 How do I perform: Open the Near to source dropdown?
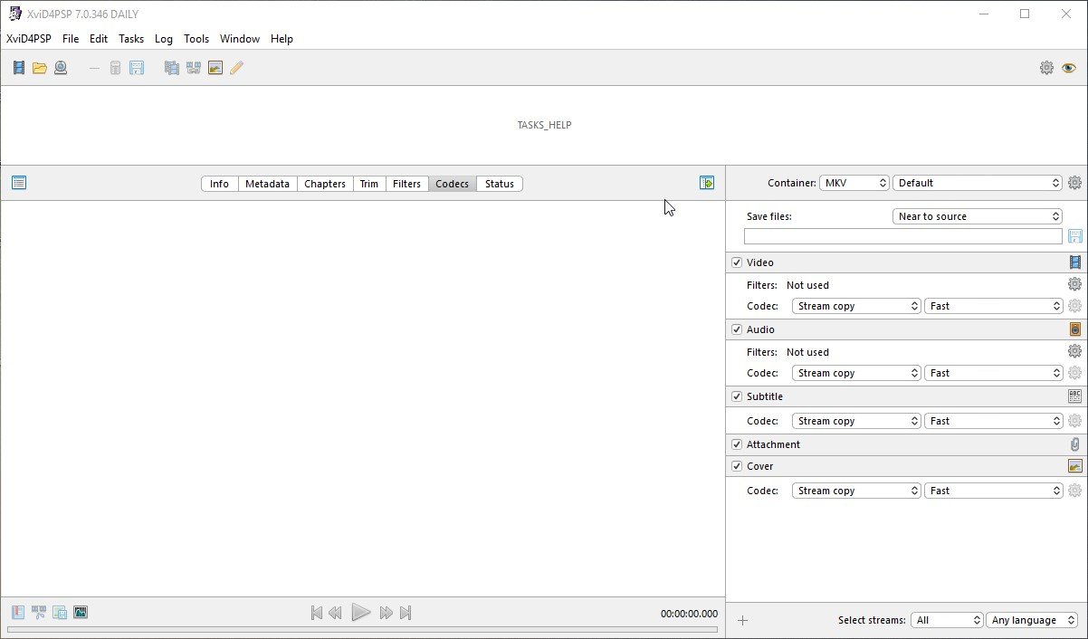coord(977,216)
